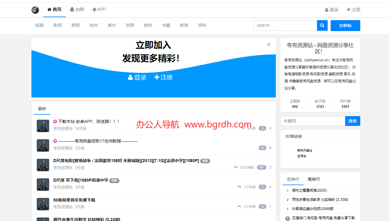Dismiss the banner with the × button
This screenshot has height=221, width=389.
coord(268,44)
